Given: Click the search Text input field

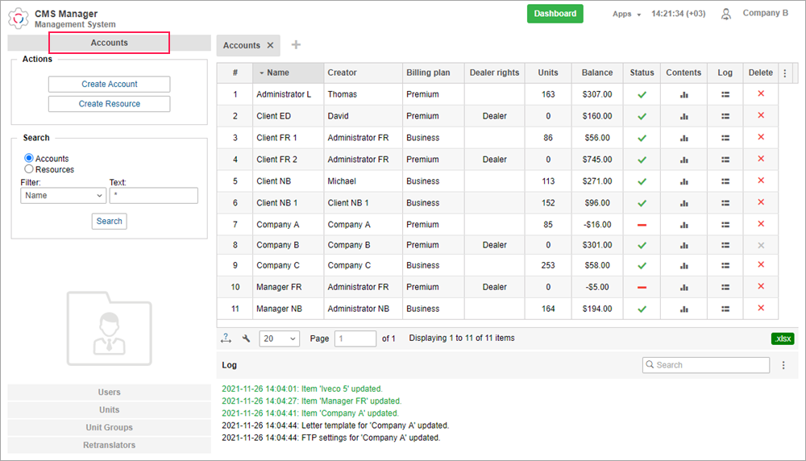Looking at the screenshot, I should 154,195.
